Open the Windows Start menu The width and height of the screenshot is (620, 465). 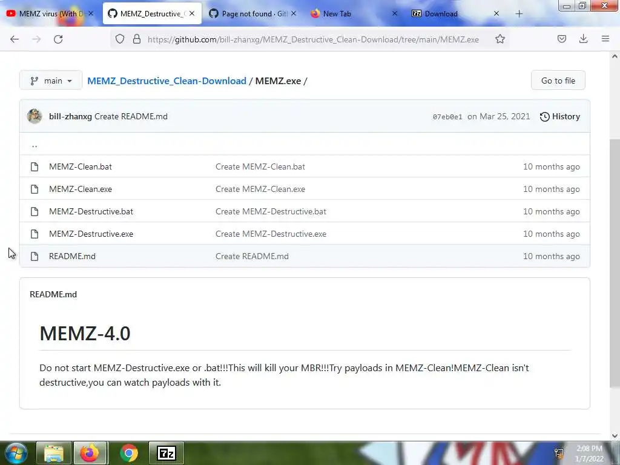15,453
